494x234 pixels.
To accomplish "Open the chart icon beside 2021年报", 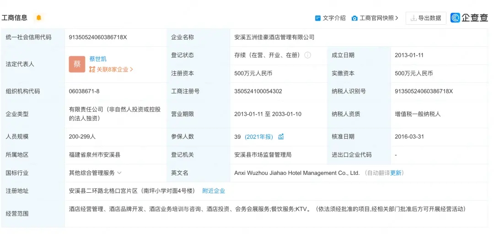I will [281, 136].
